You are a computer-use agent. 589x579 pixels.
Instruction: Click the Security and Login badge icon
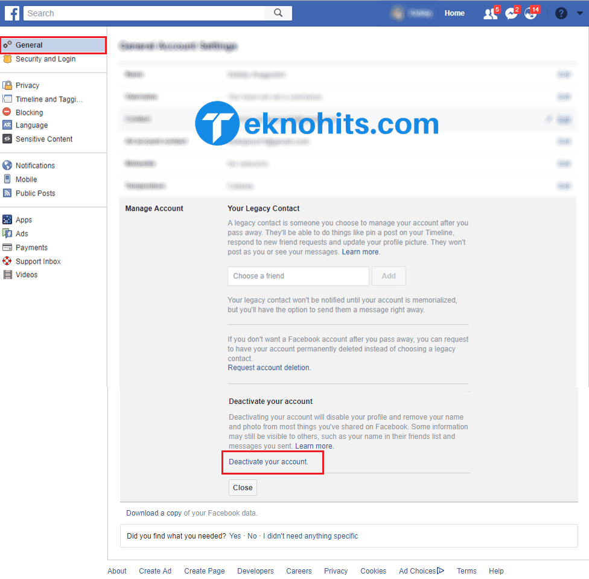pos(7,59)
